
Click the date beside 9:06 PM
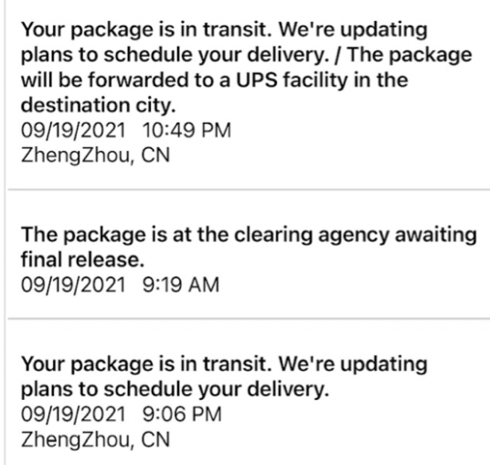(73, 414)
